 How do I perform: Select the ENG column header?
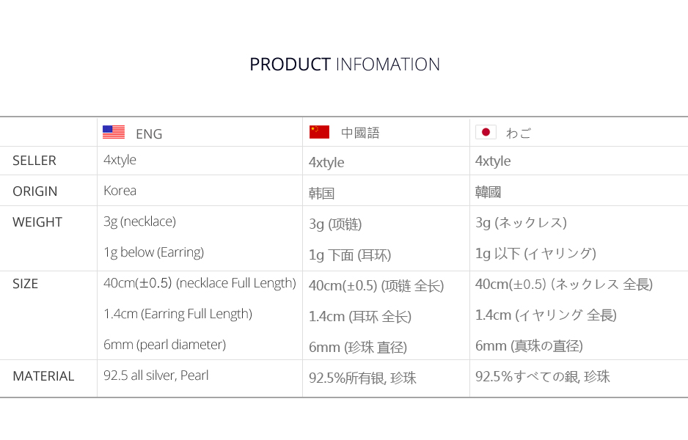click(149, 134)
